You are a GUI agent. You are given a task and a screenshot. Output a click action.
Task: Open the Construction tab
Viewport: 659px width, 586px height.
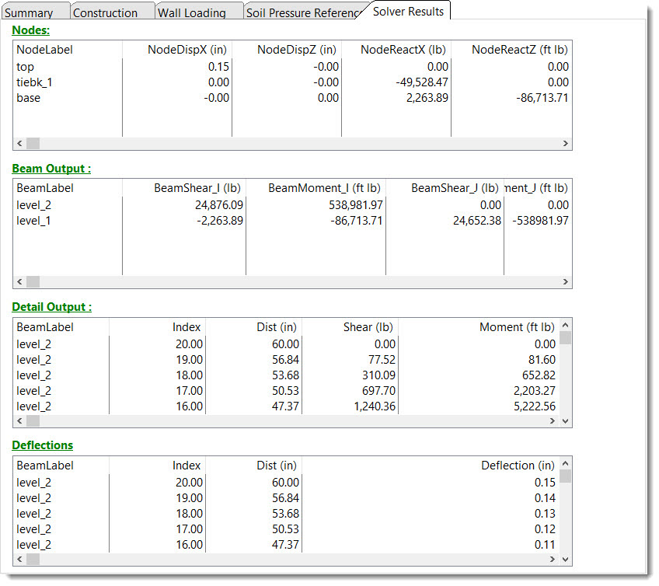(105, 13)
